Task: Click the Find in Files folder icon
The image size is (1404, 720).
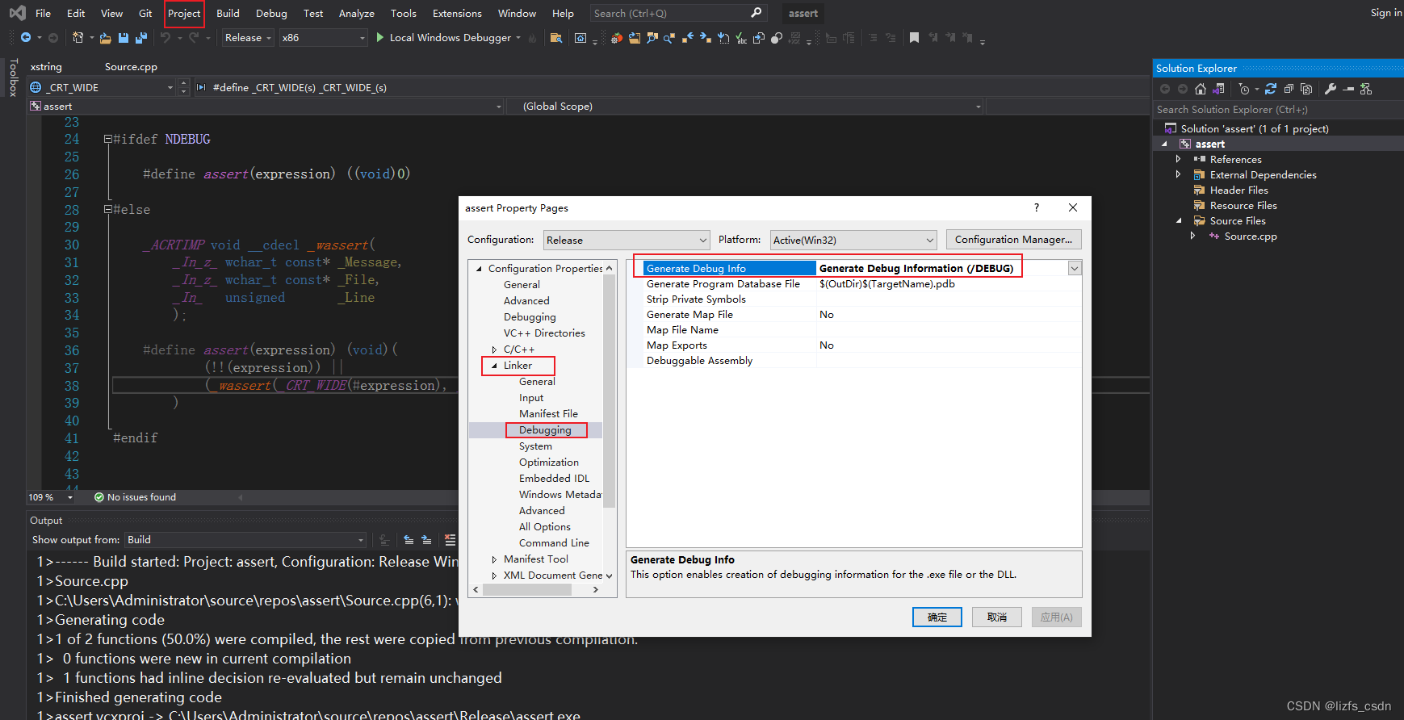Action: 555,37
